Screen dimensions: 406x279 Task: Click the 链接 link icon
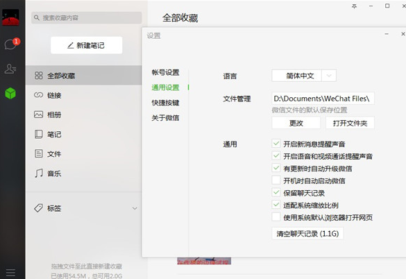tap(38, 95)
